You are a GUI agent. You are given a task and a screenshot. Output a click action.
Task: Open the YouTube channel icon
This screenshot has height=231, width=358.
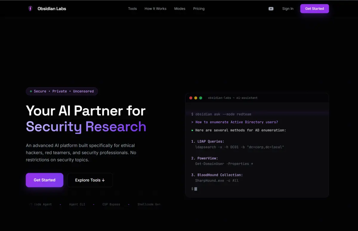tap(271, 9)
